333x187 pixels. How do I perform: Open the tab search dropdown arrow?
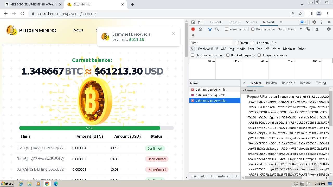(302, 4)
